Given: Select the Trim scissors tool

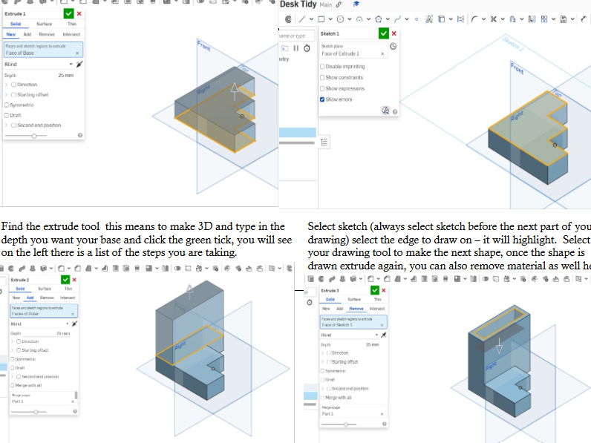Looking at the screenshot, I should [494, 19].
